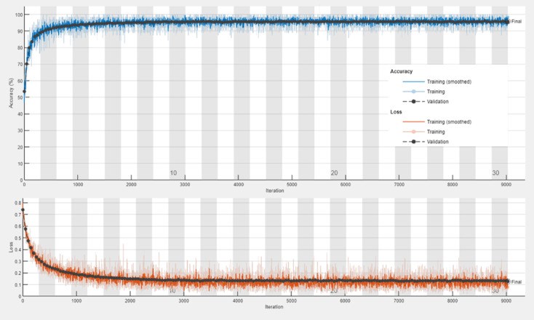The height and width of the screenshot is (320, 534).
Task: Click the Accuracy Validation dashed marker in legend
Action: (413, 103)
